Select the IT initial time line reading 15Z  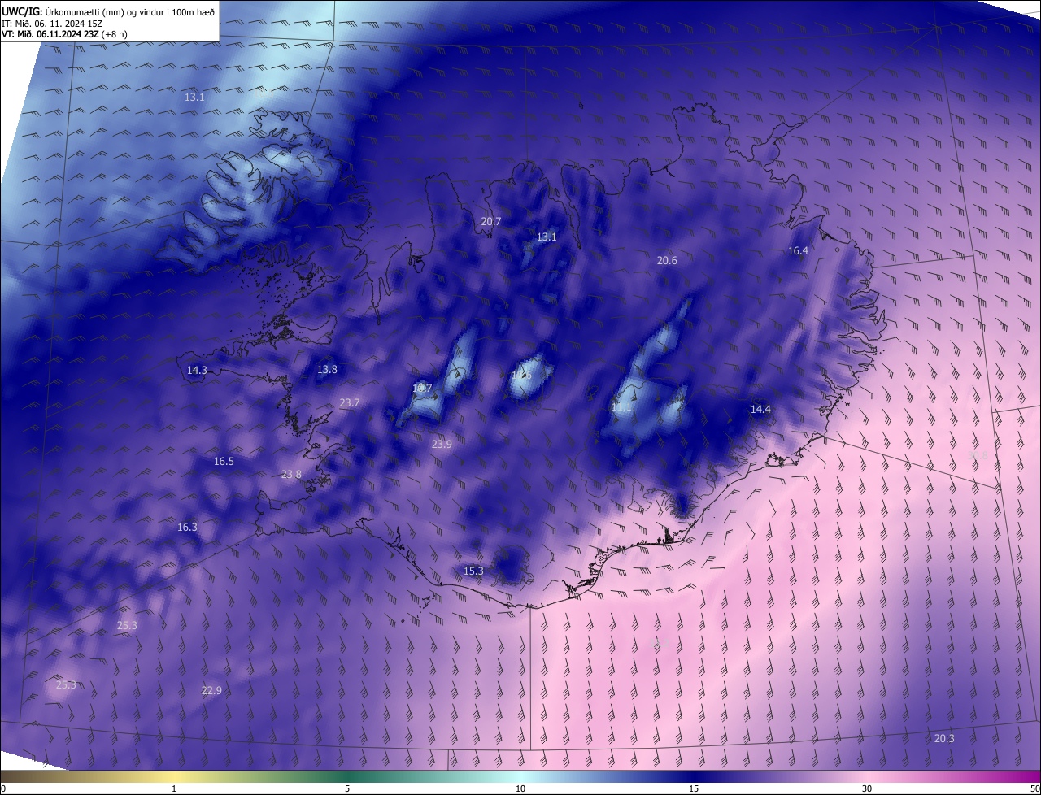[51, 23]
